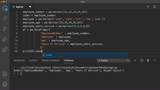Click the 'EmployeeNumber' string on line 8
Image resolution: width=160 pixels, height=90 pixels.
coord(51,33)
